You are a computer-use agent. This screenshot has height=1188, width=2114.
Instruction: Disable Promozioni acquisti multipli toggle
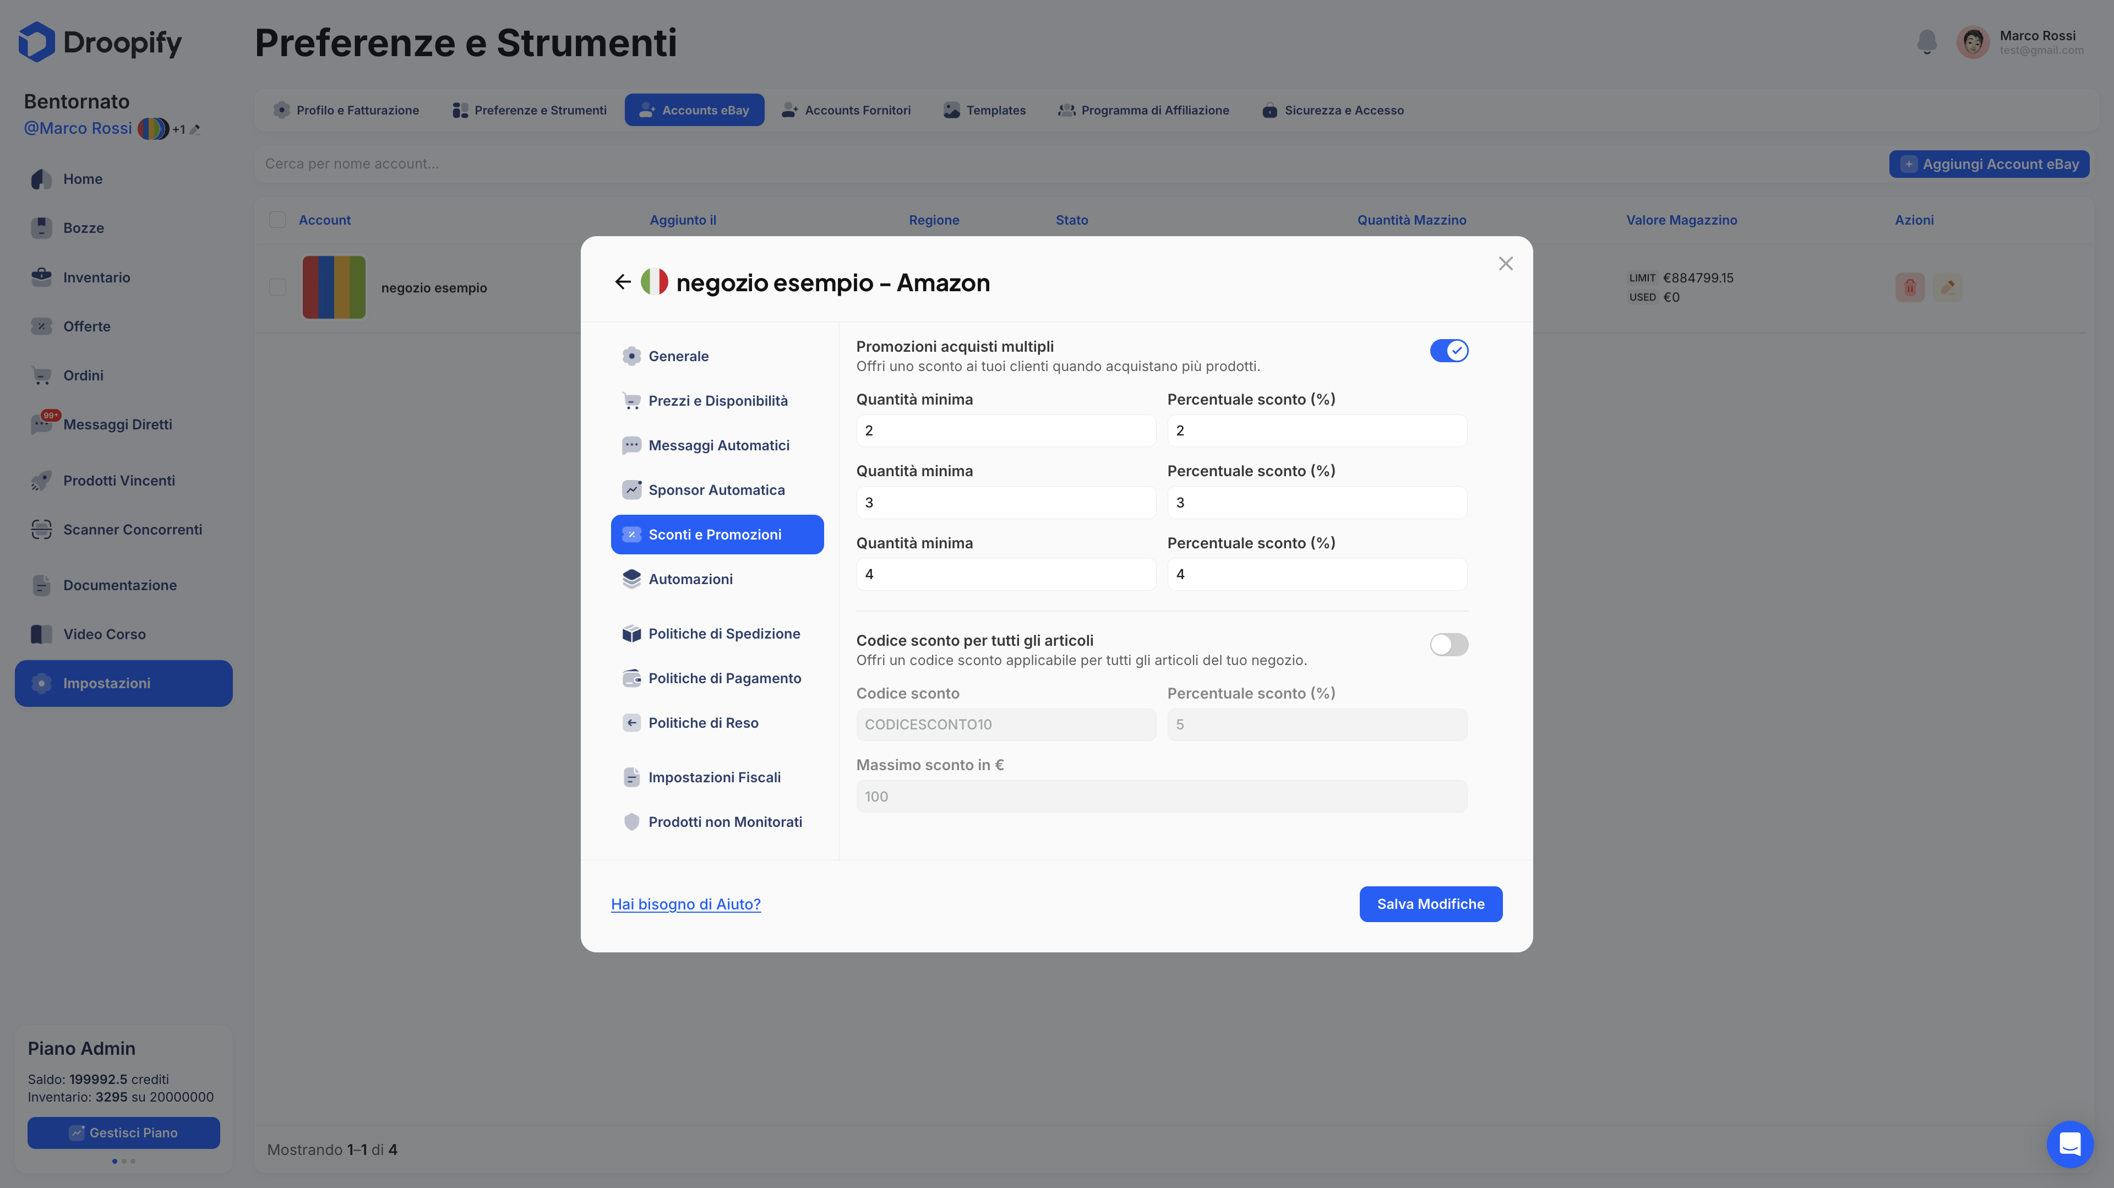tap(1448, 351)
